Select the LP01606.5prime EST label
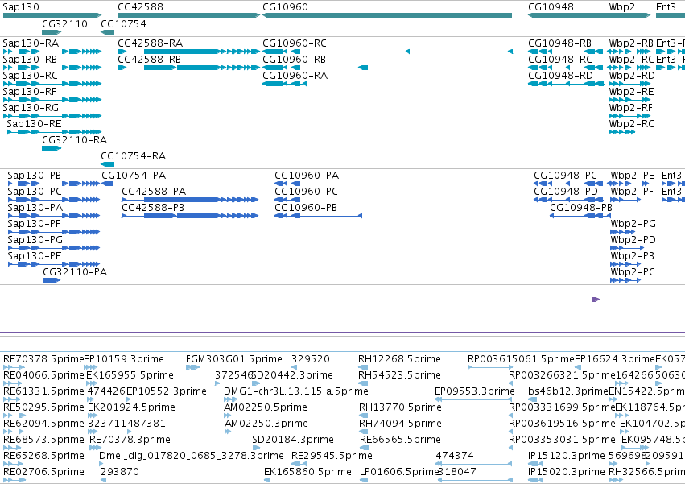This screenshot has width=685, height=484. tap(398, 472)
